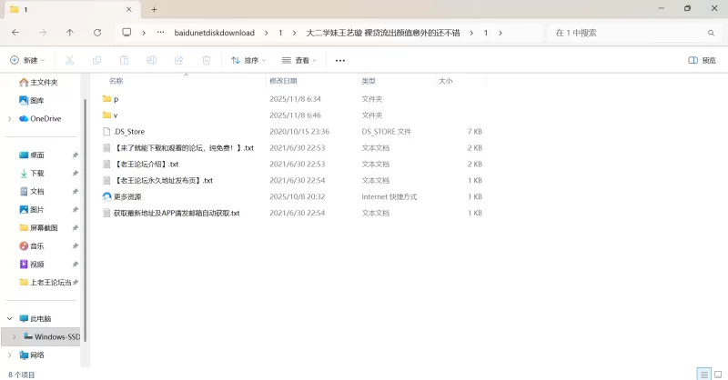Viewport: 728px width, 380px height.
Task: Select the 更多资源 Internet shortcut
Action: (127, 196)
